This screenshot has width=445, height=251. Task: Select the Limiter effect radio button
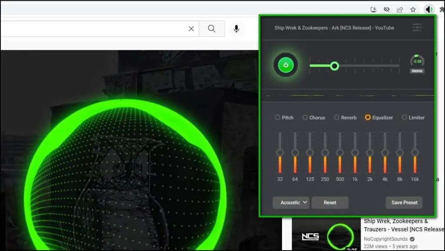pyautogui.click(x=404, y=117)
